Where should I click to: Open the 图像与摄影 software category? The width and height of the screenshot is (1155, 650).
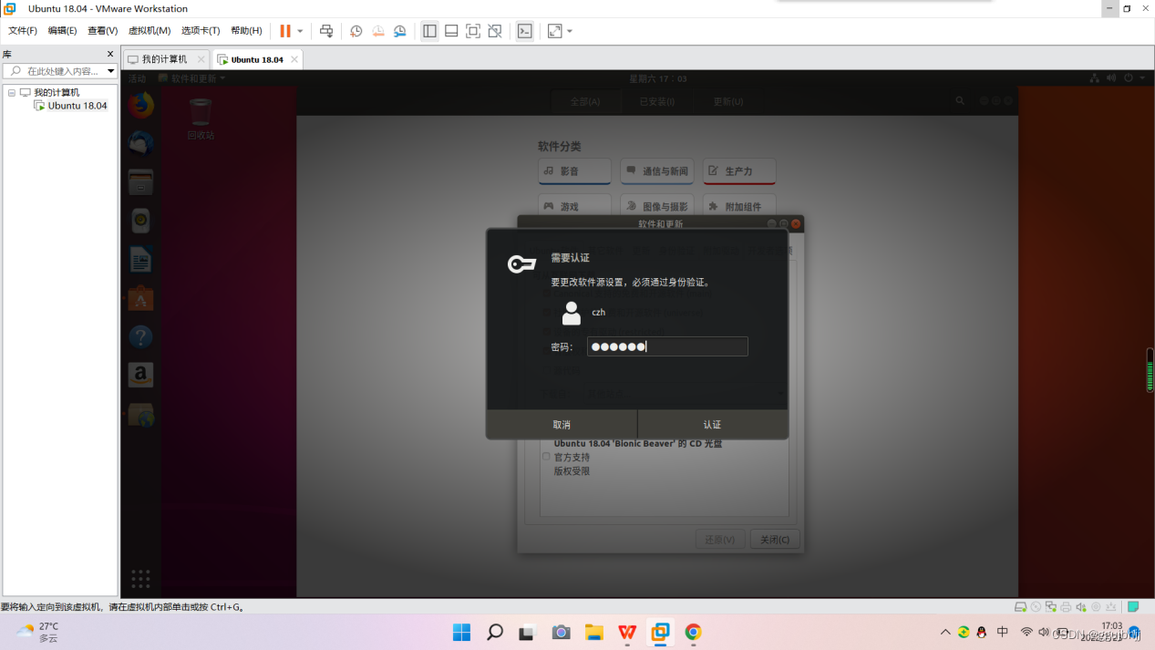[657, 206]
